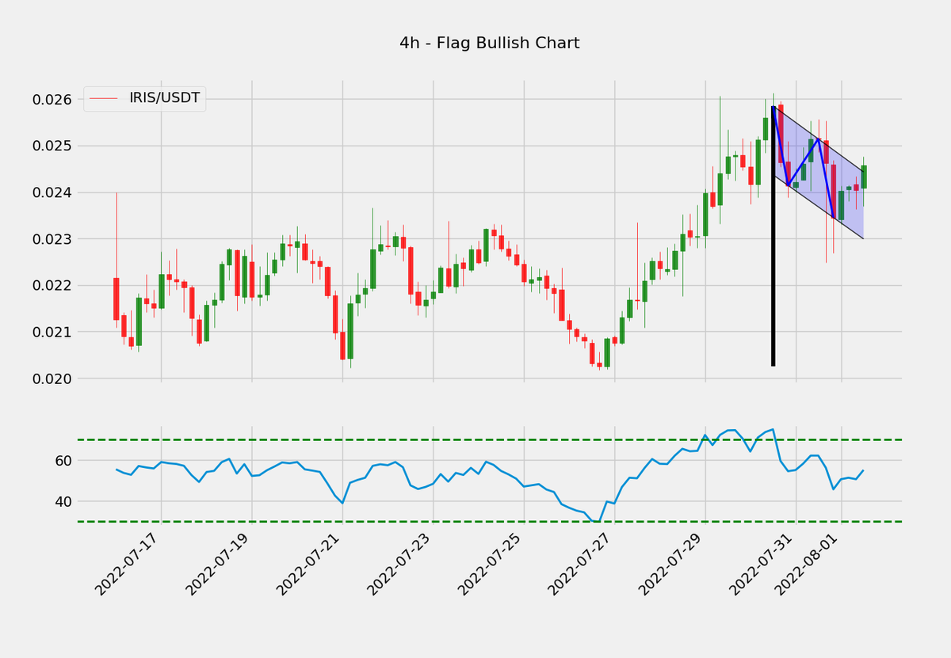Screen dimensions: 951x658
Task: Click the blue RSI line
Action: (x=489, y=475)
